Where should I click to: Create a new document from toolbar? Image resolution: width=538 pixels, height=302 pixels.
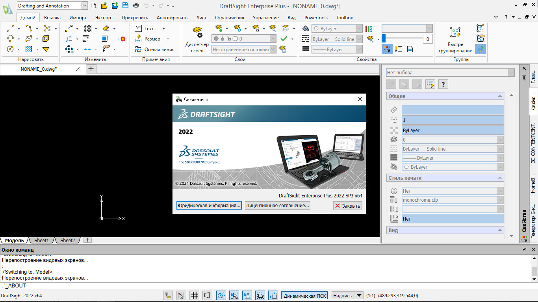(93, 6)
